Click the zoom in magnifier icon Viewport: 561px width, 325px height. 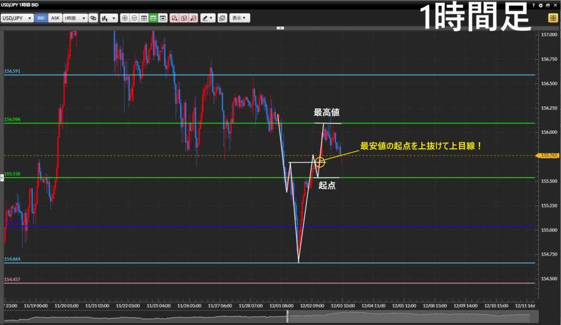[x=125, y=18]
